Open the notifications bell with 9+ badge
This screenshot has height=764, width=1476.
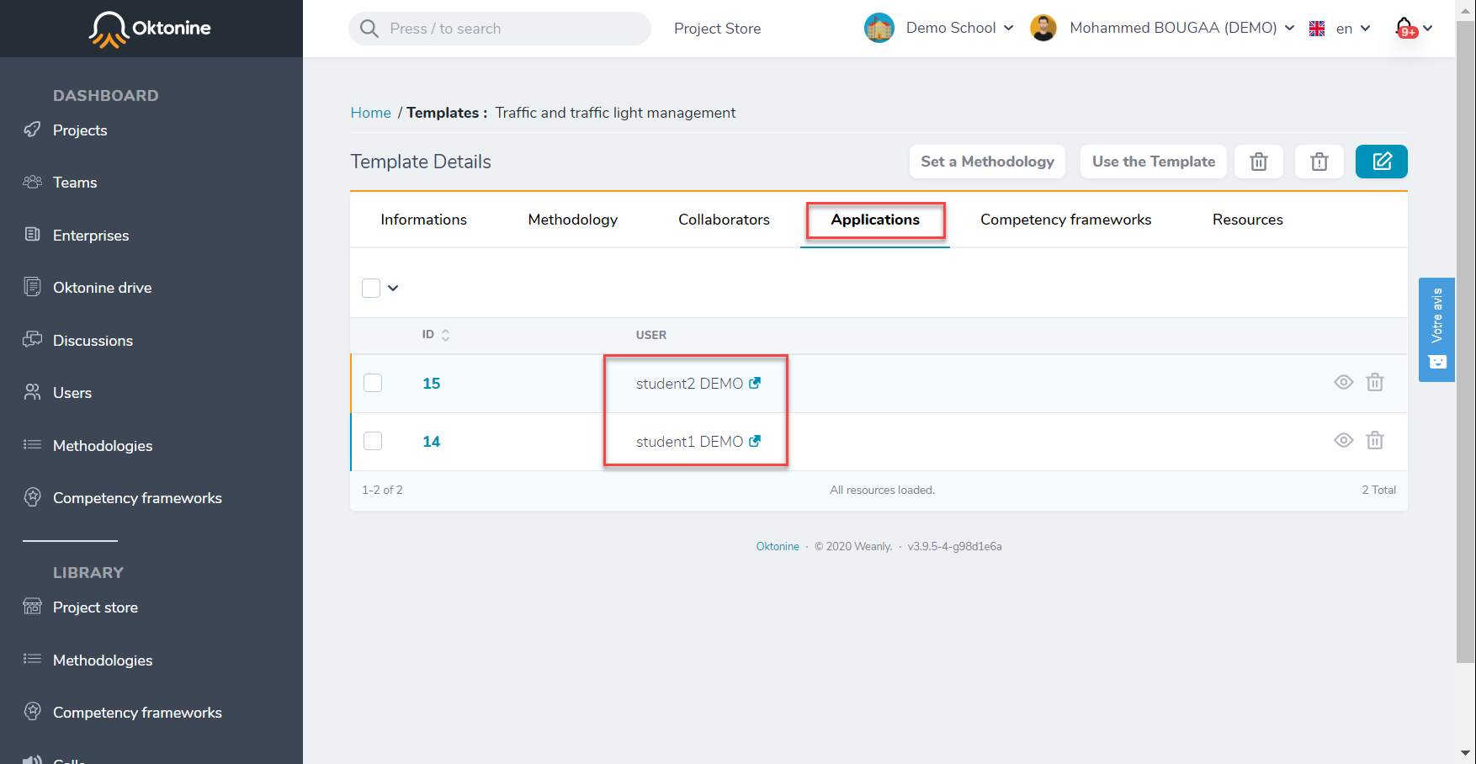click(x=1404, y=28)
